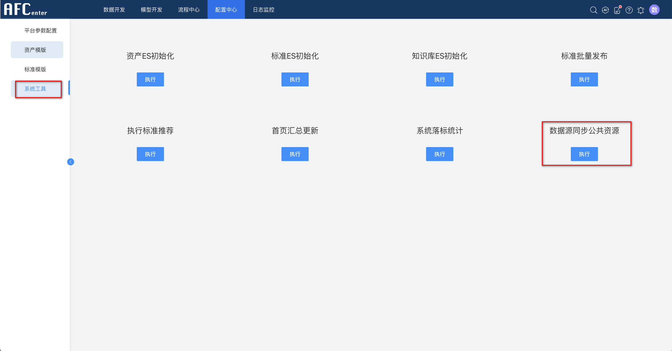This screenshot has width=672, height=351.
Task: Select 资产模版 in the sidebar
Action: tap(35, 50)
